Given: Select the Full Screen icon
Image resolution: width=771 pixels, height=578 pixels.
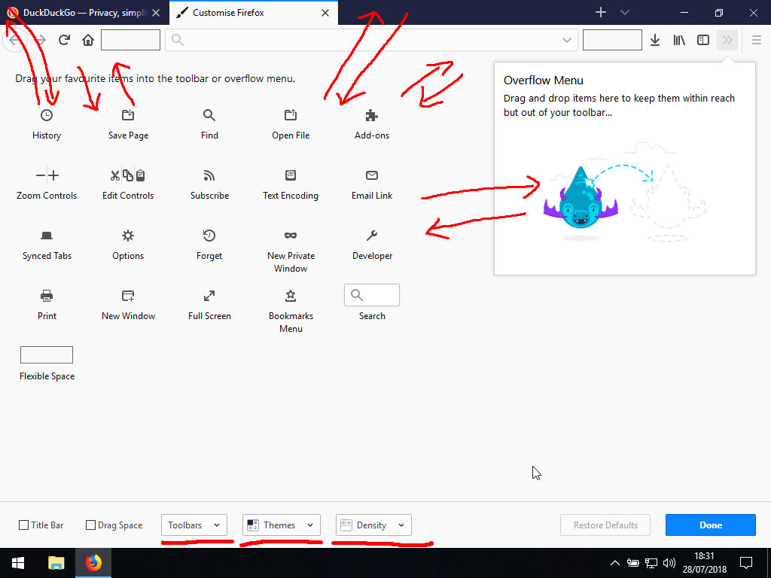Looking at the screenshot, I should click(209, 296).
